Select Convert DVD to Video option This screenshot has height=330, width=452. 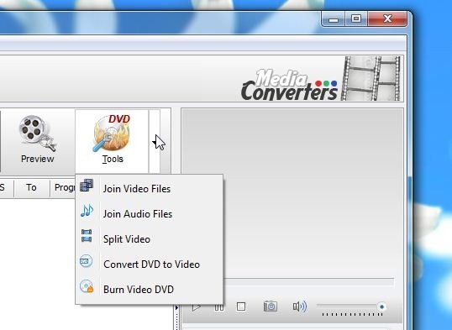[149, 264]
